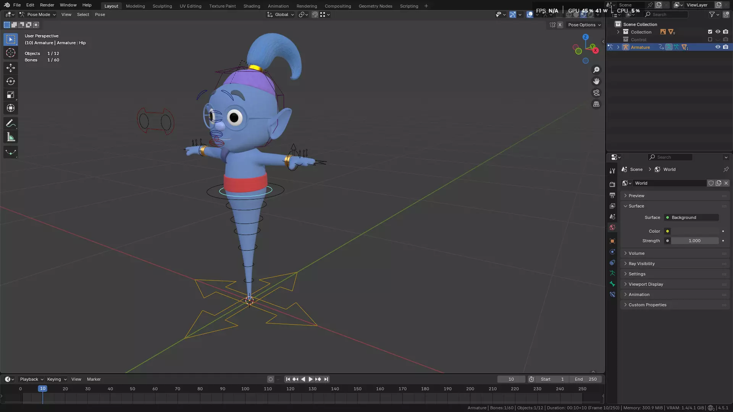Activate the Select Box tool
Screen dimensions: 733x412
11,39
